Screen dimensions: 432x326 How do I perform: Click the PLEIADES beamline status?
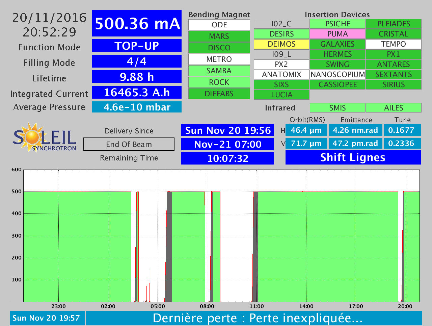[x=394, y=24]
